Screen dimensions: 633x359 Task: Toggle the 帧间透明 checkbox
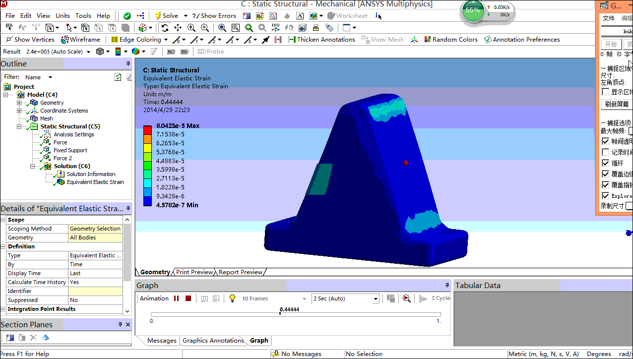pyautogui.click(x=605, y=141)
